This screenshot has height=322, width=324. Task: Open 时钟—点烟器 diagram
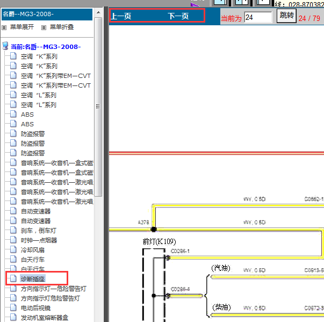click(x=39, y=240)
